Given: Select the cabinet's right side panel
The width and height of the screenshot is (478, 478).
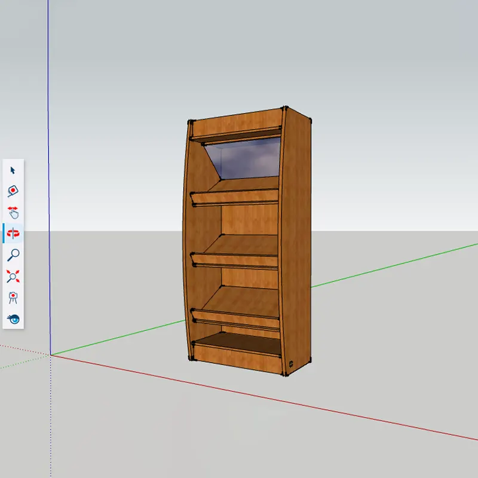Looking at the screenshot, I should tap(296, 239).
